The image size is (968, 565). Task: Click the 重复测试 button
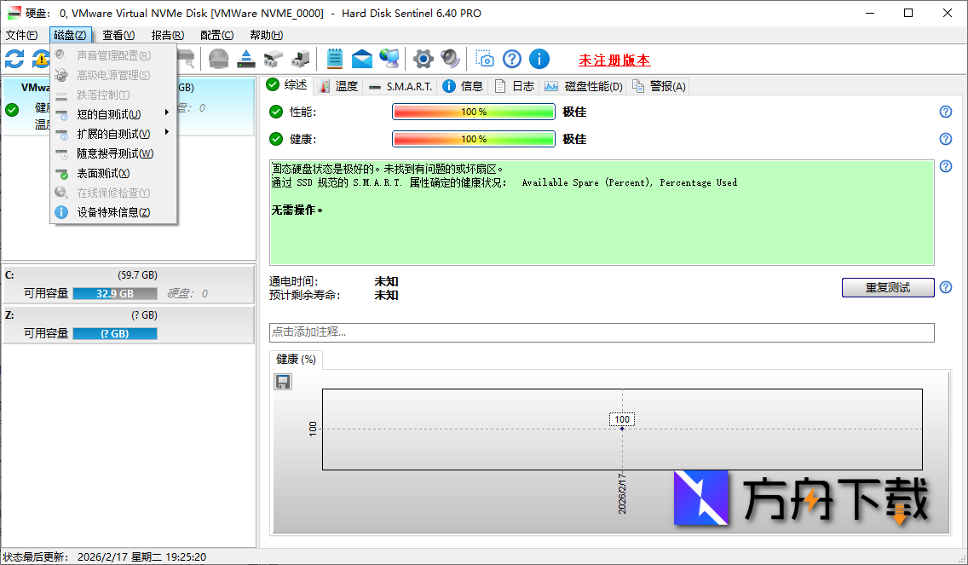[888, 287]
